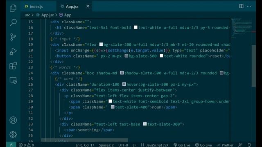Close the App.jsx tab
Viewport: 262px width, 147px height.
(88, 7)
